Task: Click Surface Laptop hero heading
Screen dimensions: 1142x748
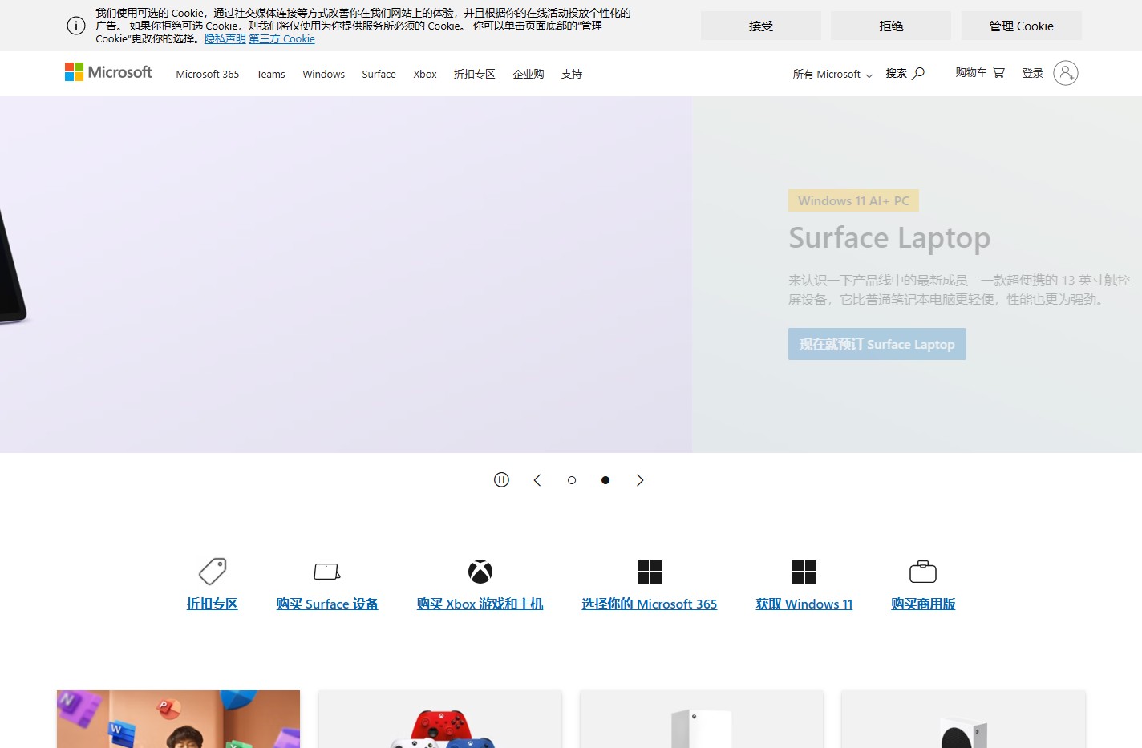Action: pyautogui.click(x=889, y=238)
